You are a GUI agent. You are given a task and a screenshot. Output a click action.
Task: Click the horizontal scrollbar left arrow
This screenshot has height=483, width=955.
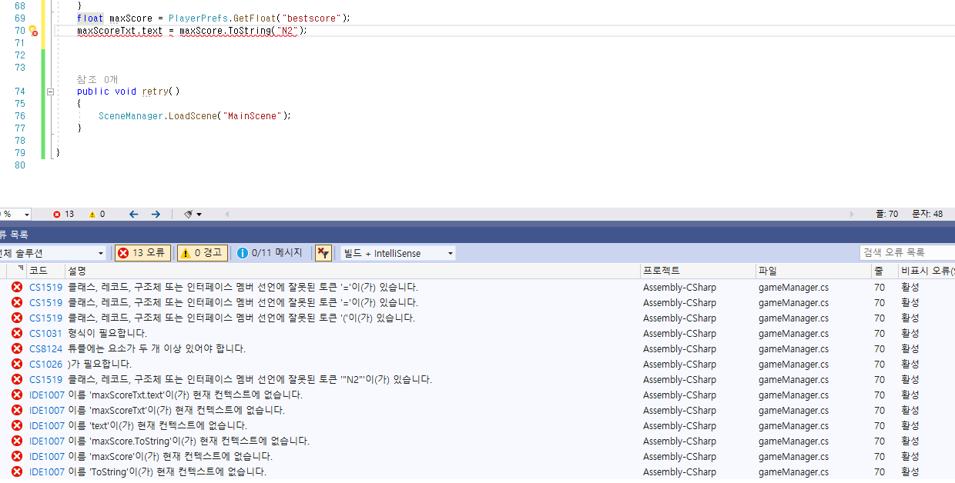226,215
